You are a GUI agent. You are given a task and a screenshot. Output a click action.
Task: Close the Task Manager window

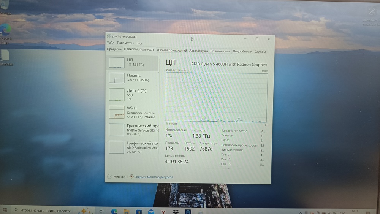[269, 39]
